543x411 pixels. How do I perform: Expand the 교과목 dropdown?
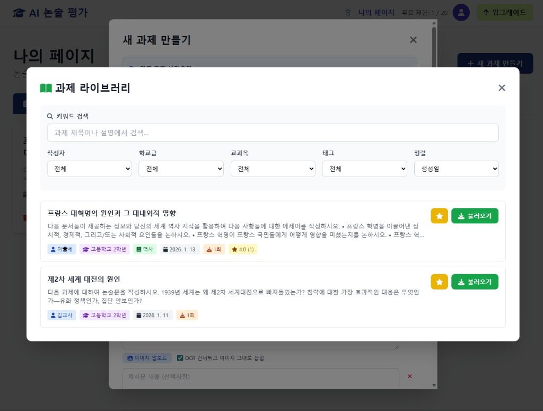pyautogui.click(x=273, y=169)
